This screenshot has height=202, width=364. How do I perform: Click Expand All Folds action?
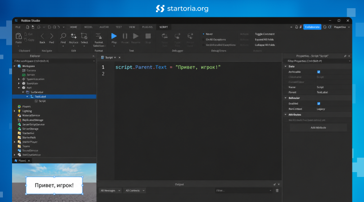coord(264,40)
